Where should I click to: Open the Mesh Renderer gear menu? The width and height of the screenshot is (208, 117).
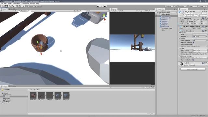207,31
